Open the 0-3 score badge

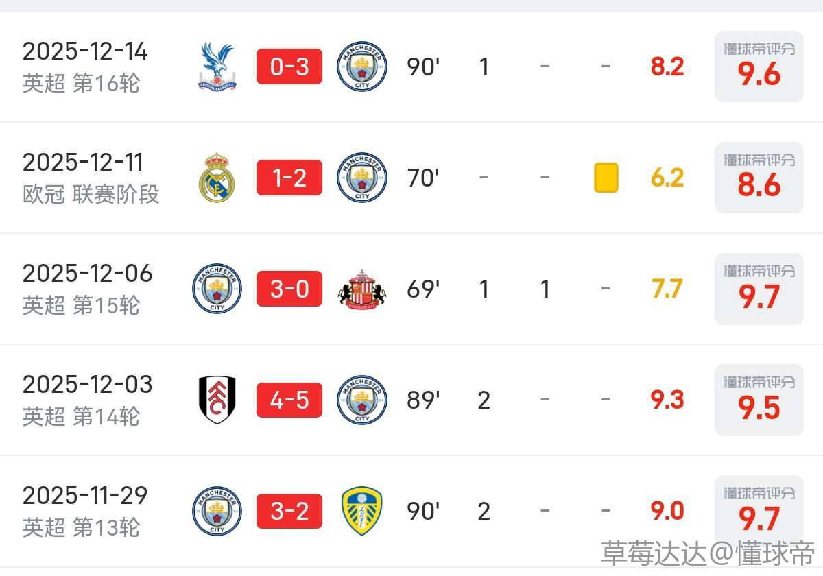pyautogui.click(x=289, y=67)
